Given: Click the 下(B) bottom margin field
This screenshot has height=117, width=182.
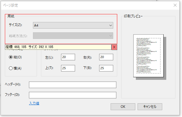Looking at the screenshot, I should (x=106, y=68).
